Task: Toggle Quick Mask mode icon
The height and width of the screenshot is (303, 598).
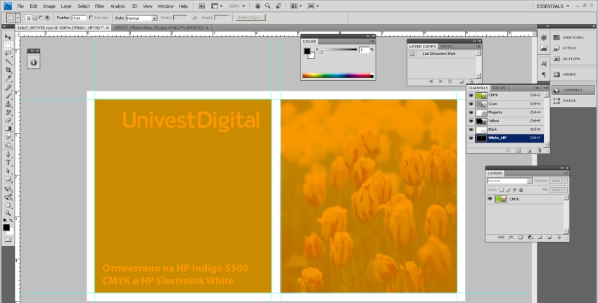Action: (x=8, y=239)
